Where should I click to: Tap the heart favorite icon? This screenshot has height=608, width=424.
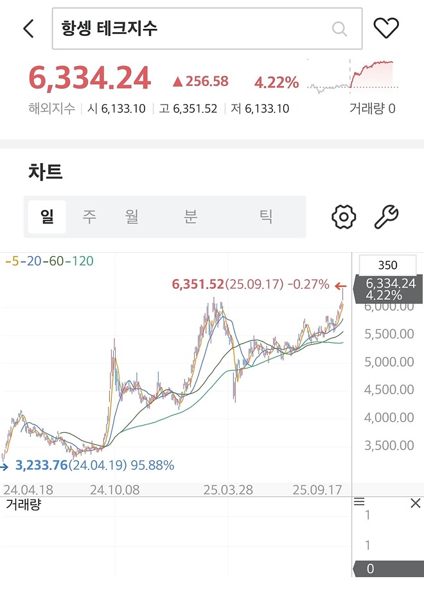[x=387, y=28]
